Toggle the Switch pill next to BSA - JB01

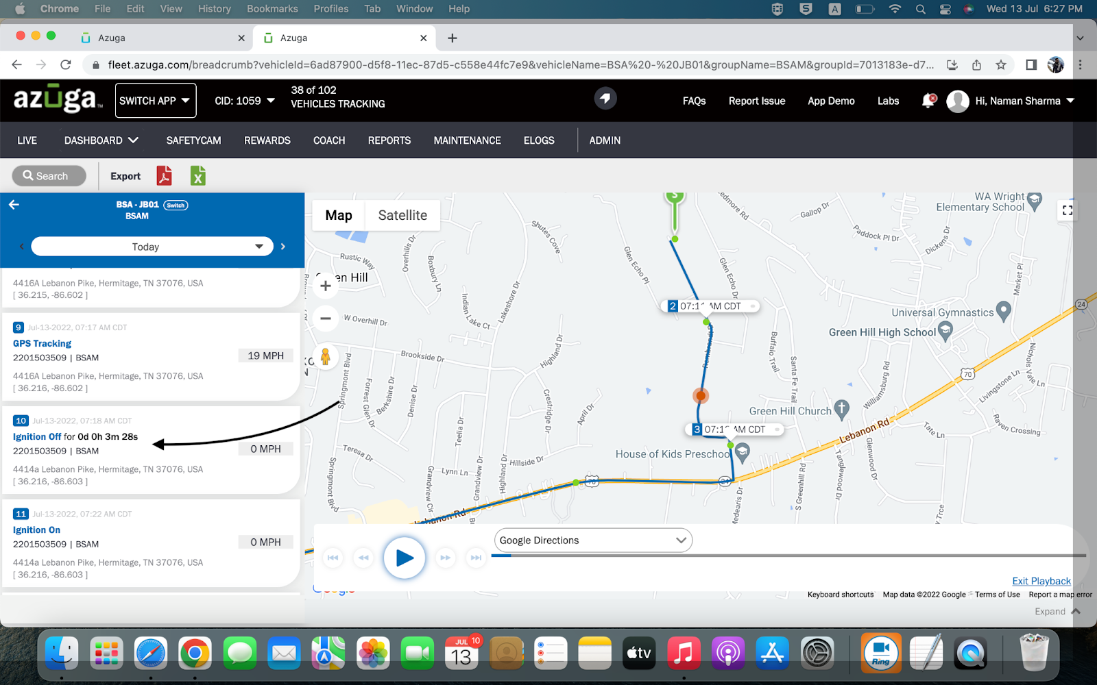tap(176, 205)
